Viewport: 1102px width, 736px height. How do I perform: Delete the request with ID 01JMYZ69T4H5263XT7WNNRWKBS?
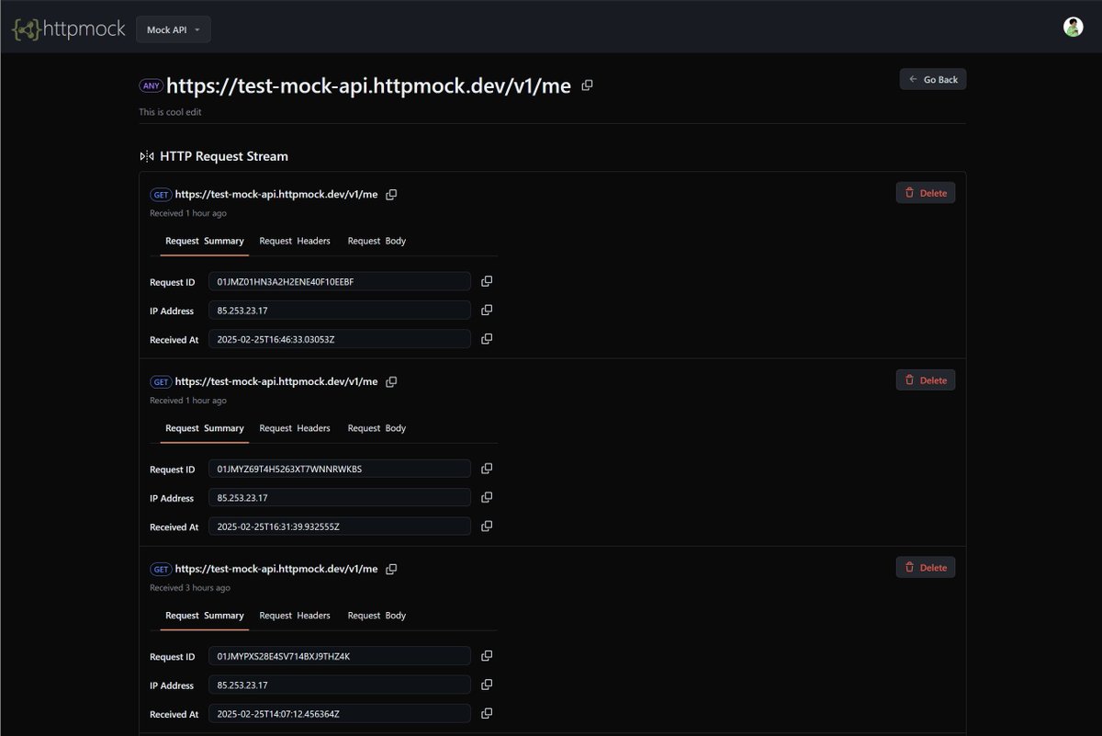point(926,380)
